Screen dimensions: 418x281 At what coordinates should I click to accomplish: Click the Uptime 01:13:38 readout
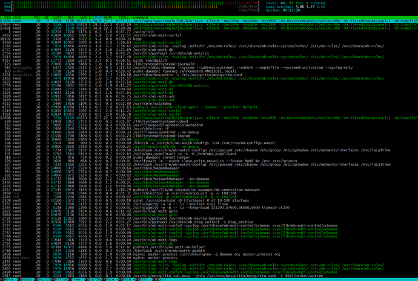pyautogui.click(x=282, y=10)
